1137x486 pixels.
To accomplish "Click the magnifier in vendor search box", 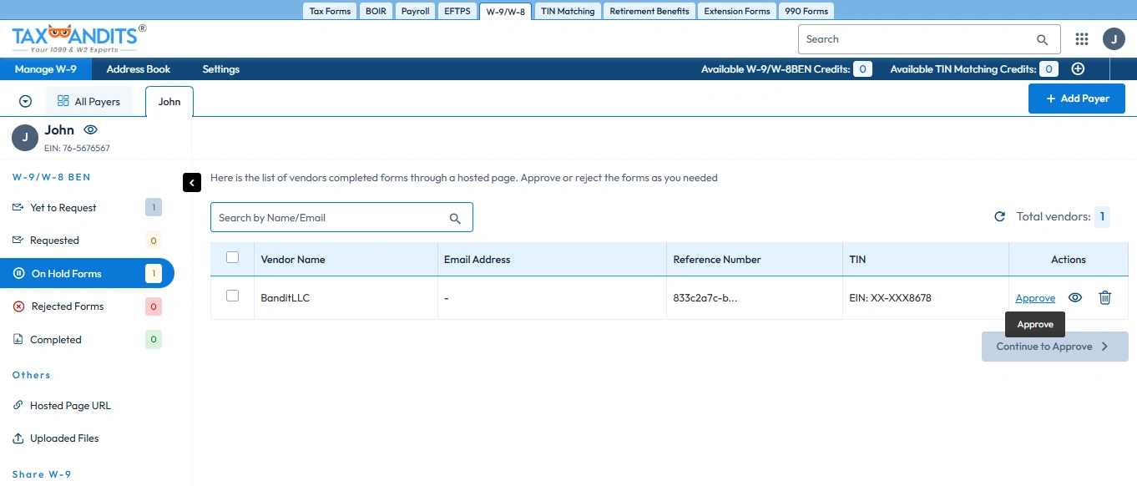I will tap(455, 218).
